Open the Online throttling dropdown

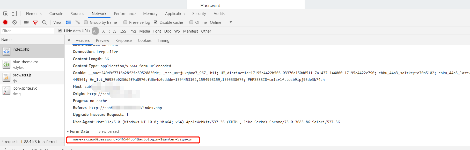tap(230, 22)
